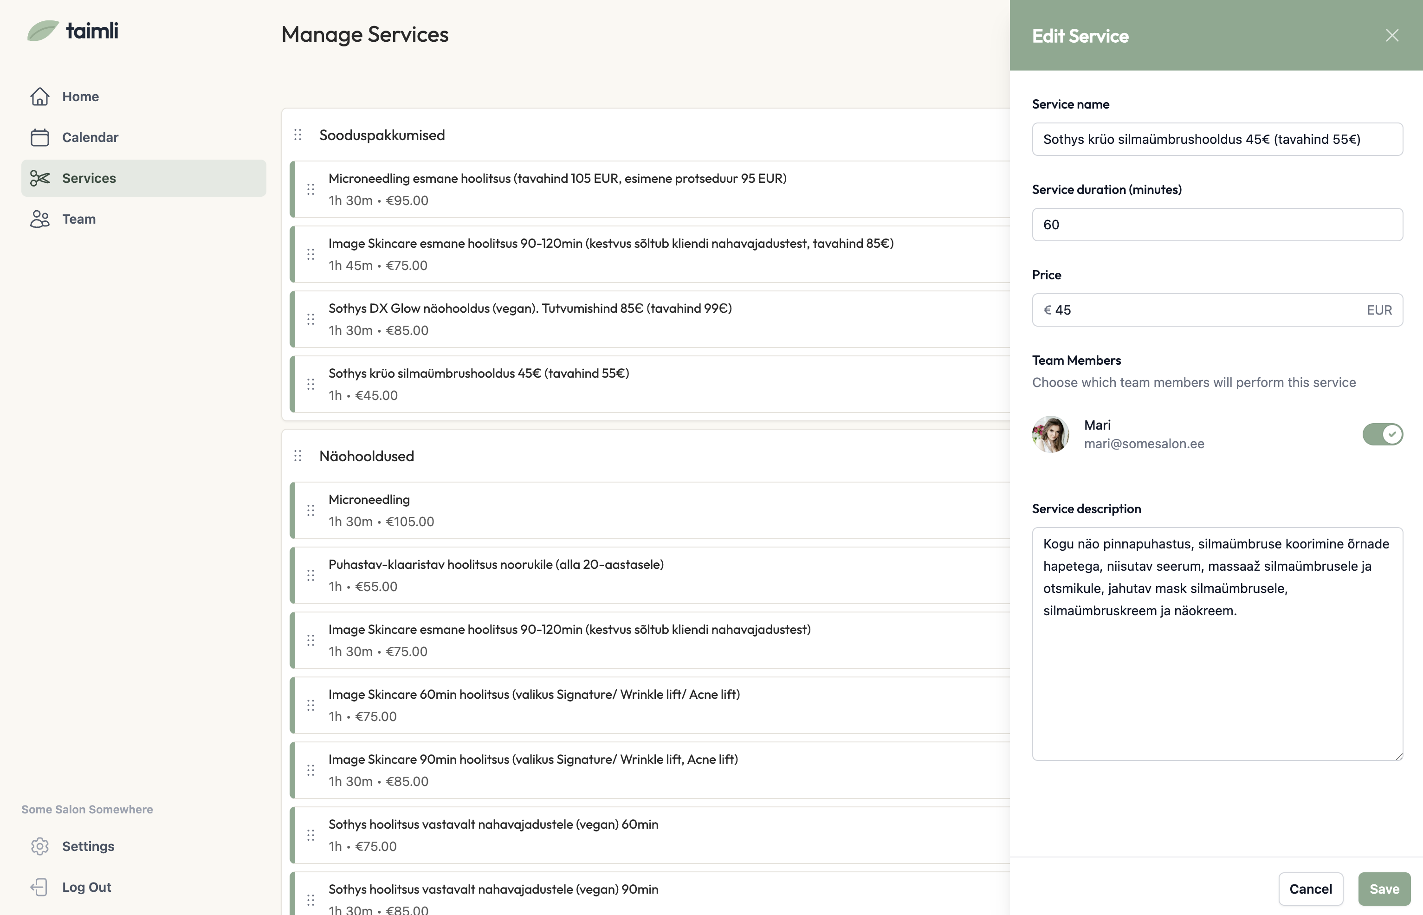1423x915 pixels.
Task: Select the Services scissors icon in sidebar
Action: (40, 178)
